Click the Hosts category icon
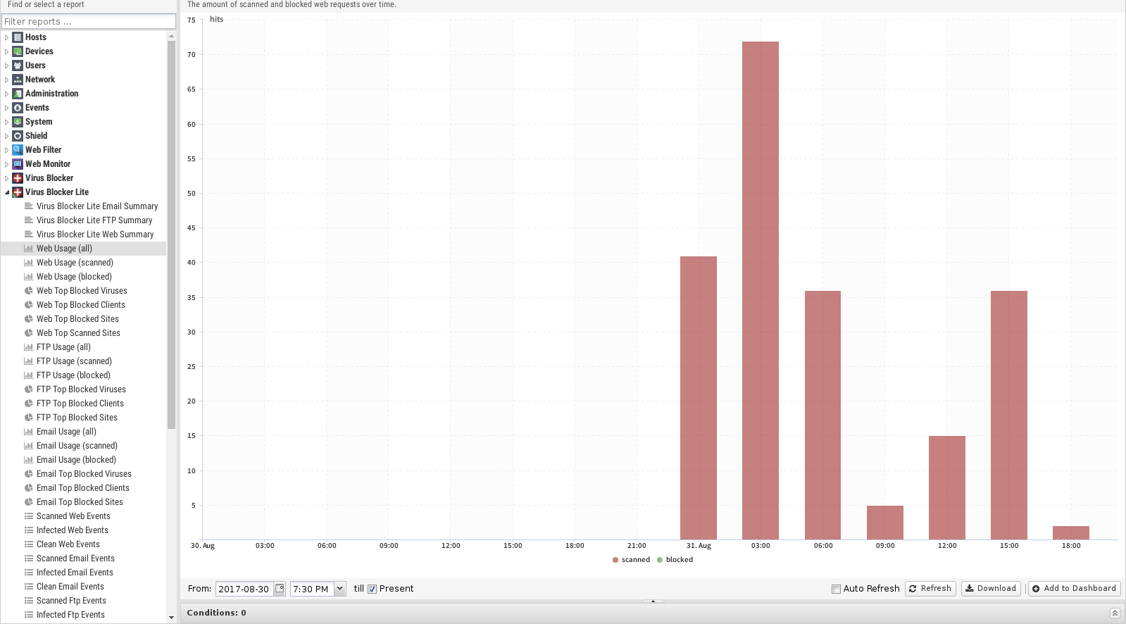Viewport: 1126px width, 624px height. (18, 37)
